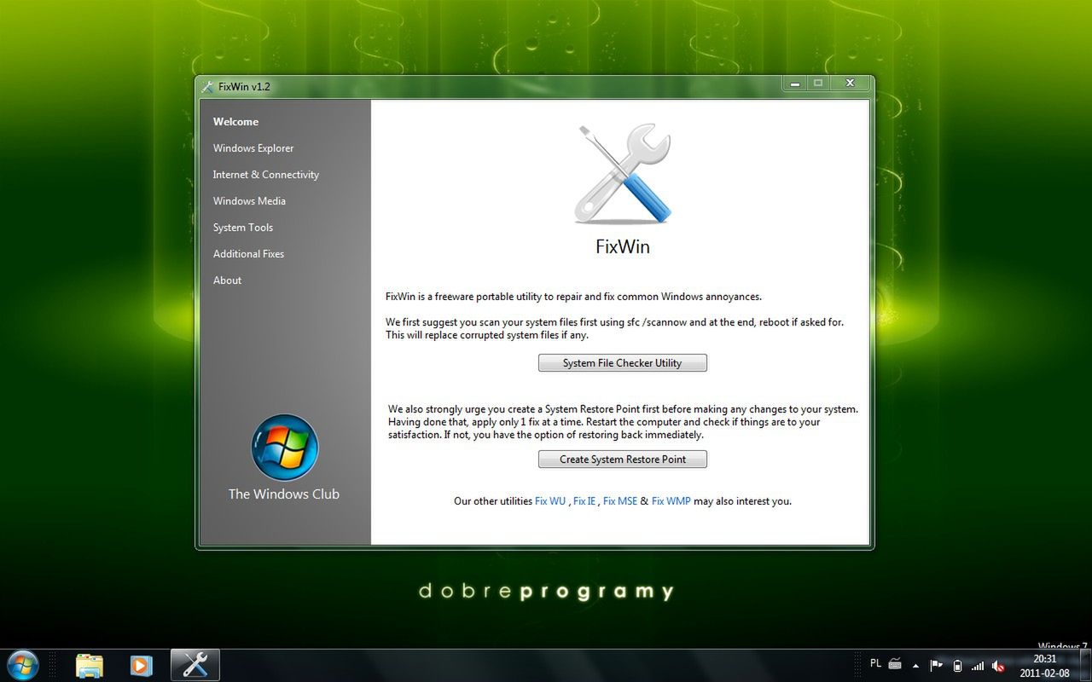
Task: Click the battery status tray icon
Action: point(957,666)
